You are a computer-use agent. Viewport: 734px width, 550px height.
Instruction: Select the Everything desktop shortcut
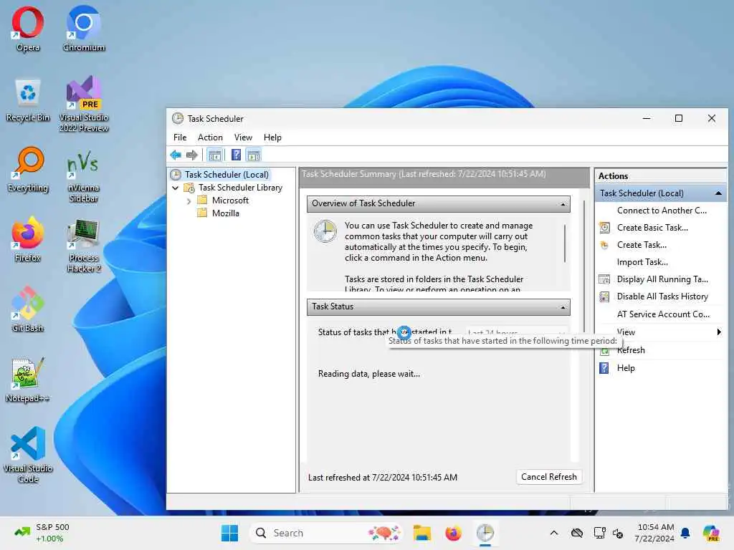click(28, 170)
